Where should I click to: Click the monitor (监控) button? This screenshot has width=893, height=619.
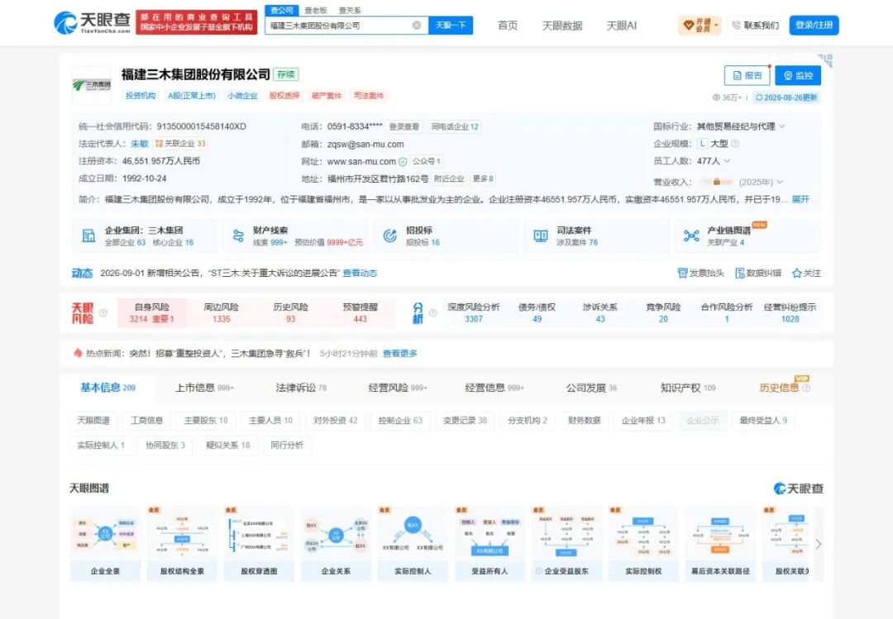click(x=798, y=75)
